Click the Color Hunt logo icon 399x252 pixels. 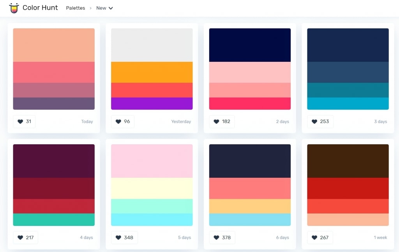(x=14, y=8)
